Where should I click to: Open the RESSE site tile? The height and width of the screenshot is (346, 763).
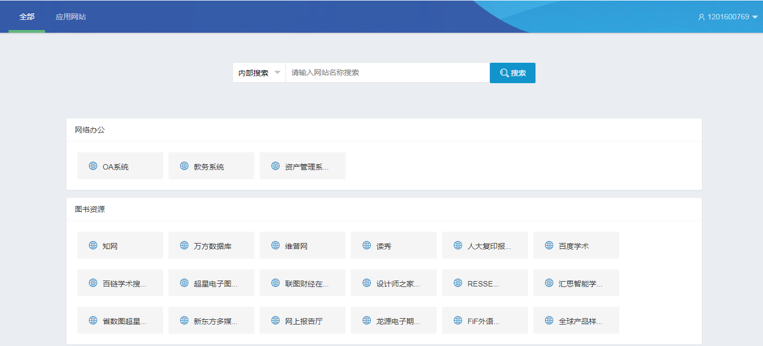(485, 283)
